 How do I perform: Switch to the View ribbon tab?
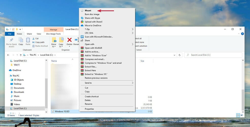[39, 34]
